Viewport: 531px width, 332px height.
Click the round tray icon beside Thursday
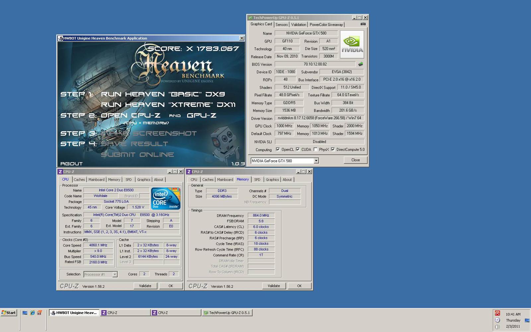pyautogui.click(x=497, y=320)
